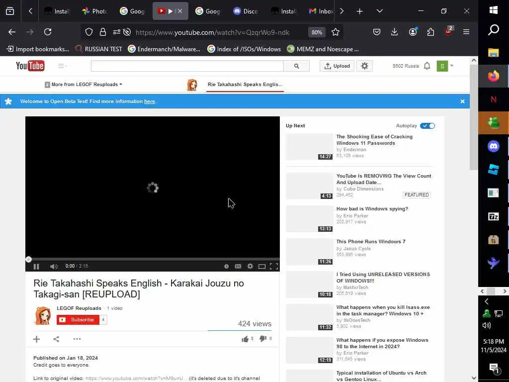This screenshot has height=382, width=509.
Task: Click the Upload button
Action: pos(337,66)
